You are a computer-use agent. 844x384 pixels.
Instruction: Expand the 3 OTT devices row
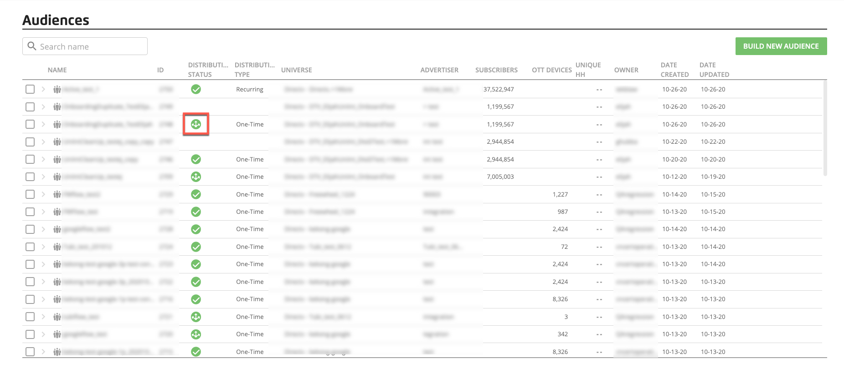click(x=43, y=317)
